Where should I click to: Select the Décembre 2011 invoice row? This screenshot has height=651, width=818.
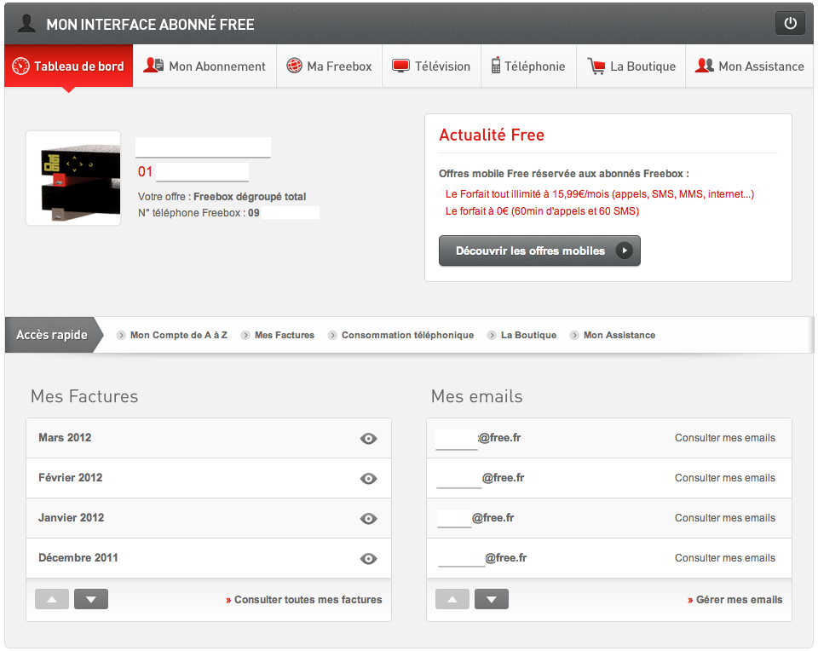coord(209,558)
